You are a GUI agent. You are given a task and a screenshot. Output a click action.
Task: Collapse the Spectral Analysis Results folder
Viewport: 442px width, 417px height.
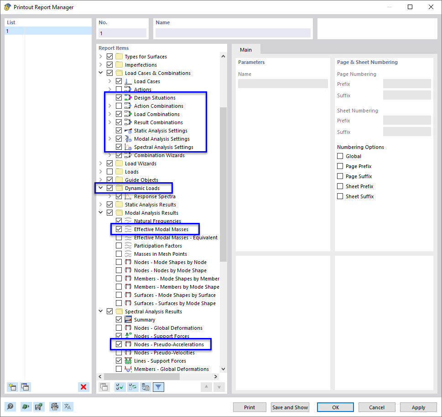tap(100, 311)
